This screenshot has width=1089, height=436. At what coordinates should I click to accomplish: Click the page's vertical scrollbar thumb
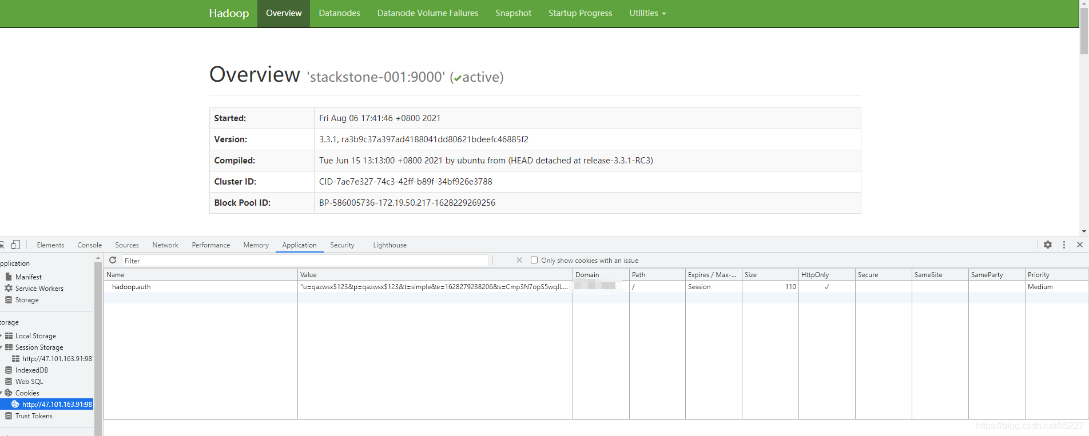(1084, 31)
